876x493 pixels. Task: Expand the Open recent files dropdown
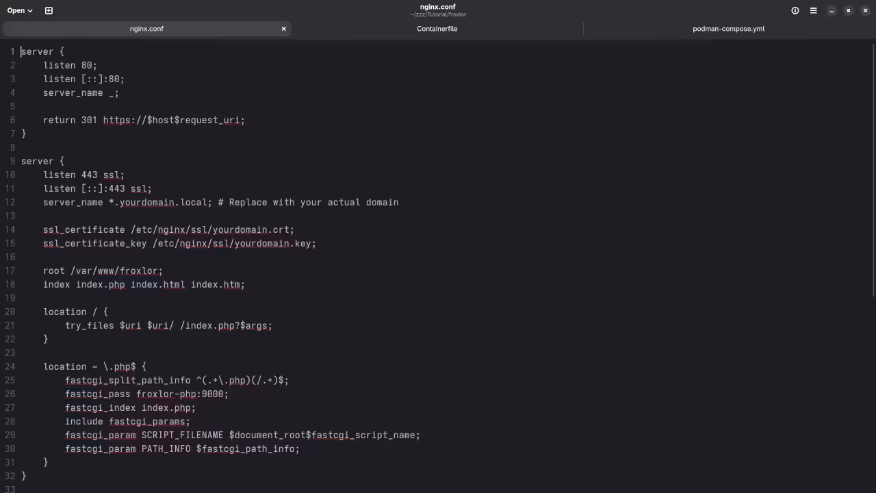20,10
